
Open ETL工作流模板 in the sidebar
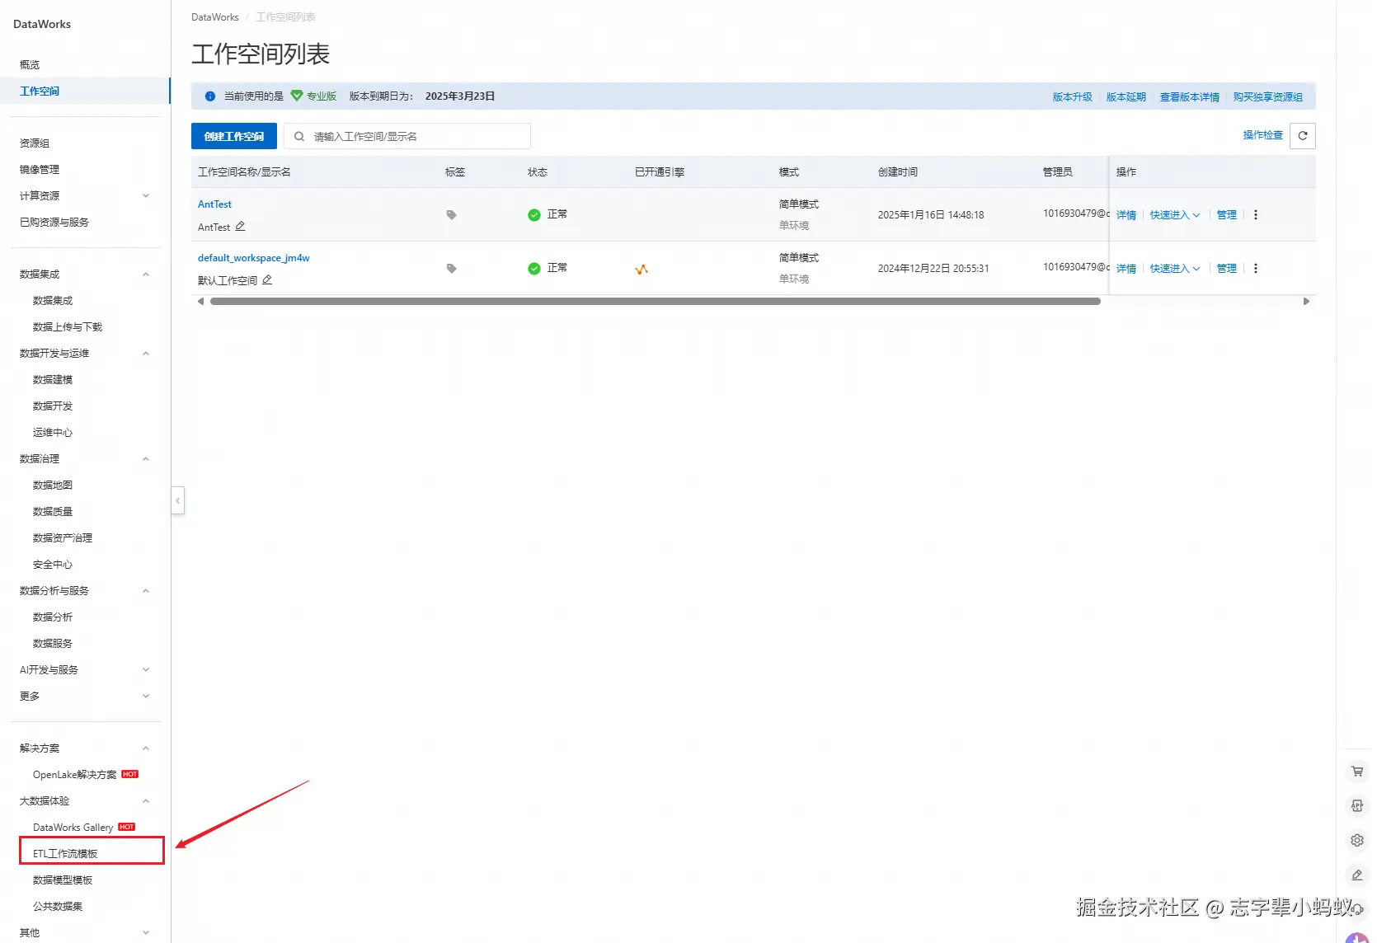click(x=65, y=853)
